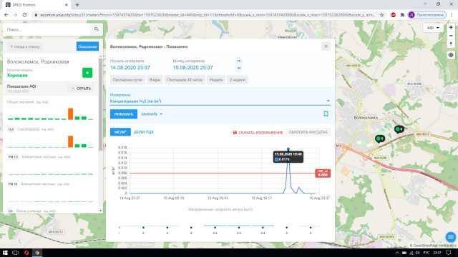Screen dimensions: 458x257
Task: Zoom out the map with minus
Action: (x=451, y=36)
